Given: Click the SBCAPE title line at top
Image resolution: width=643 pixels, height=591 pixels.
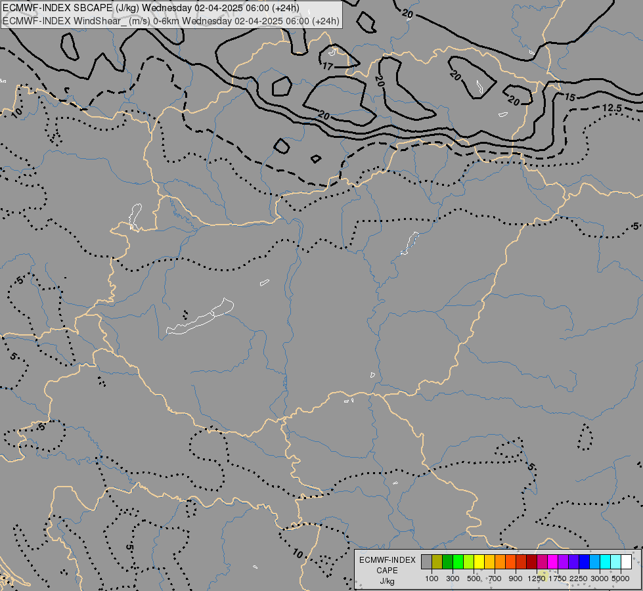Looking at the screenshot, I should (x=151, y=8).
